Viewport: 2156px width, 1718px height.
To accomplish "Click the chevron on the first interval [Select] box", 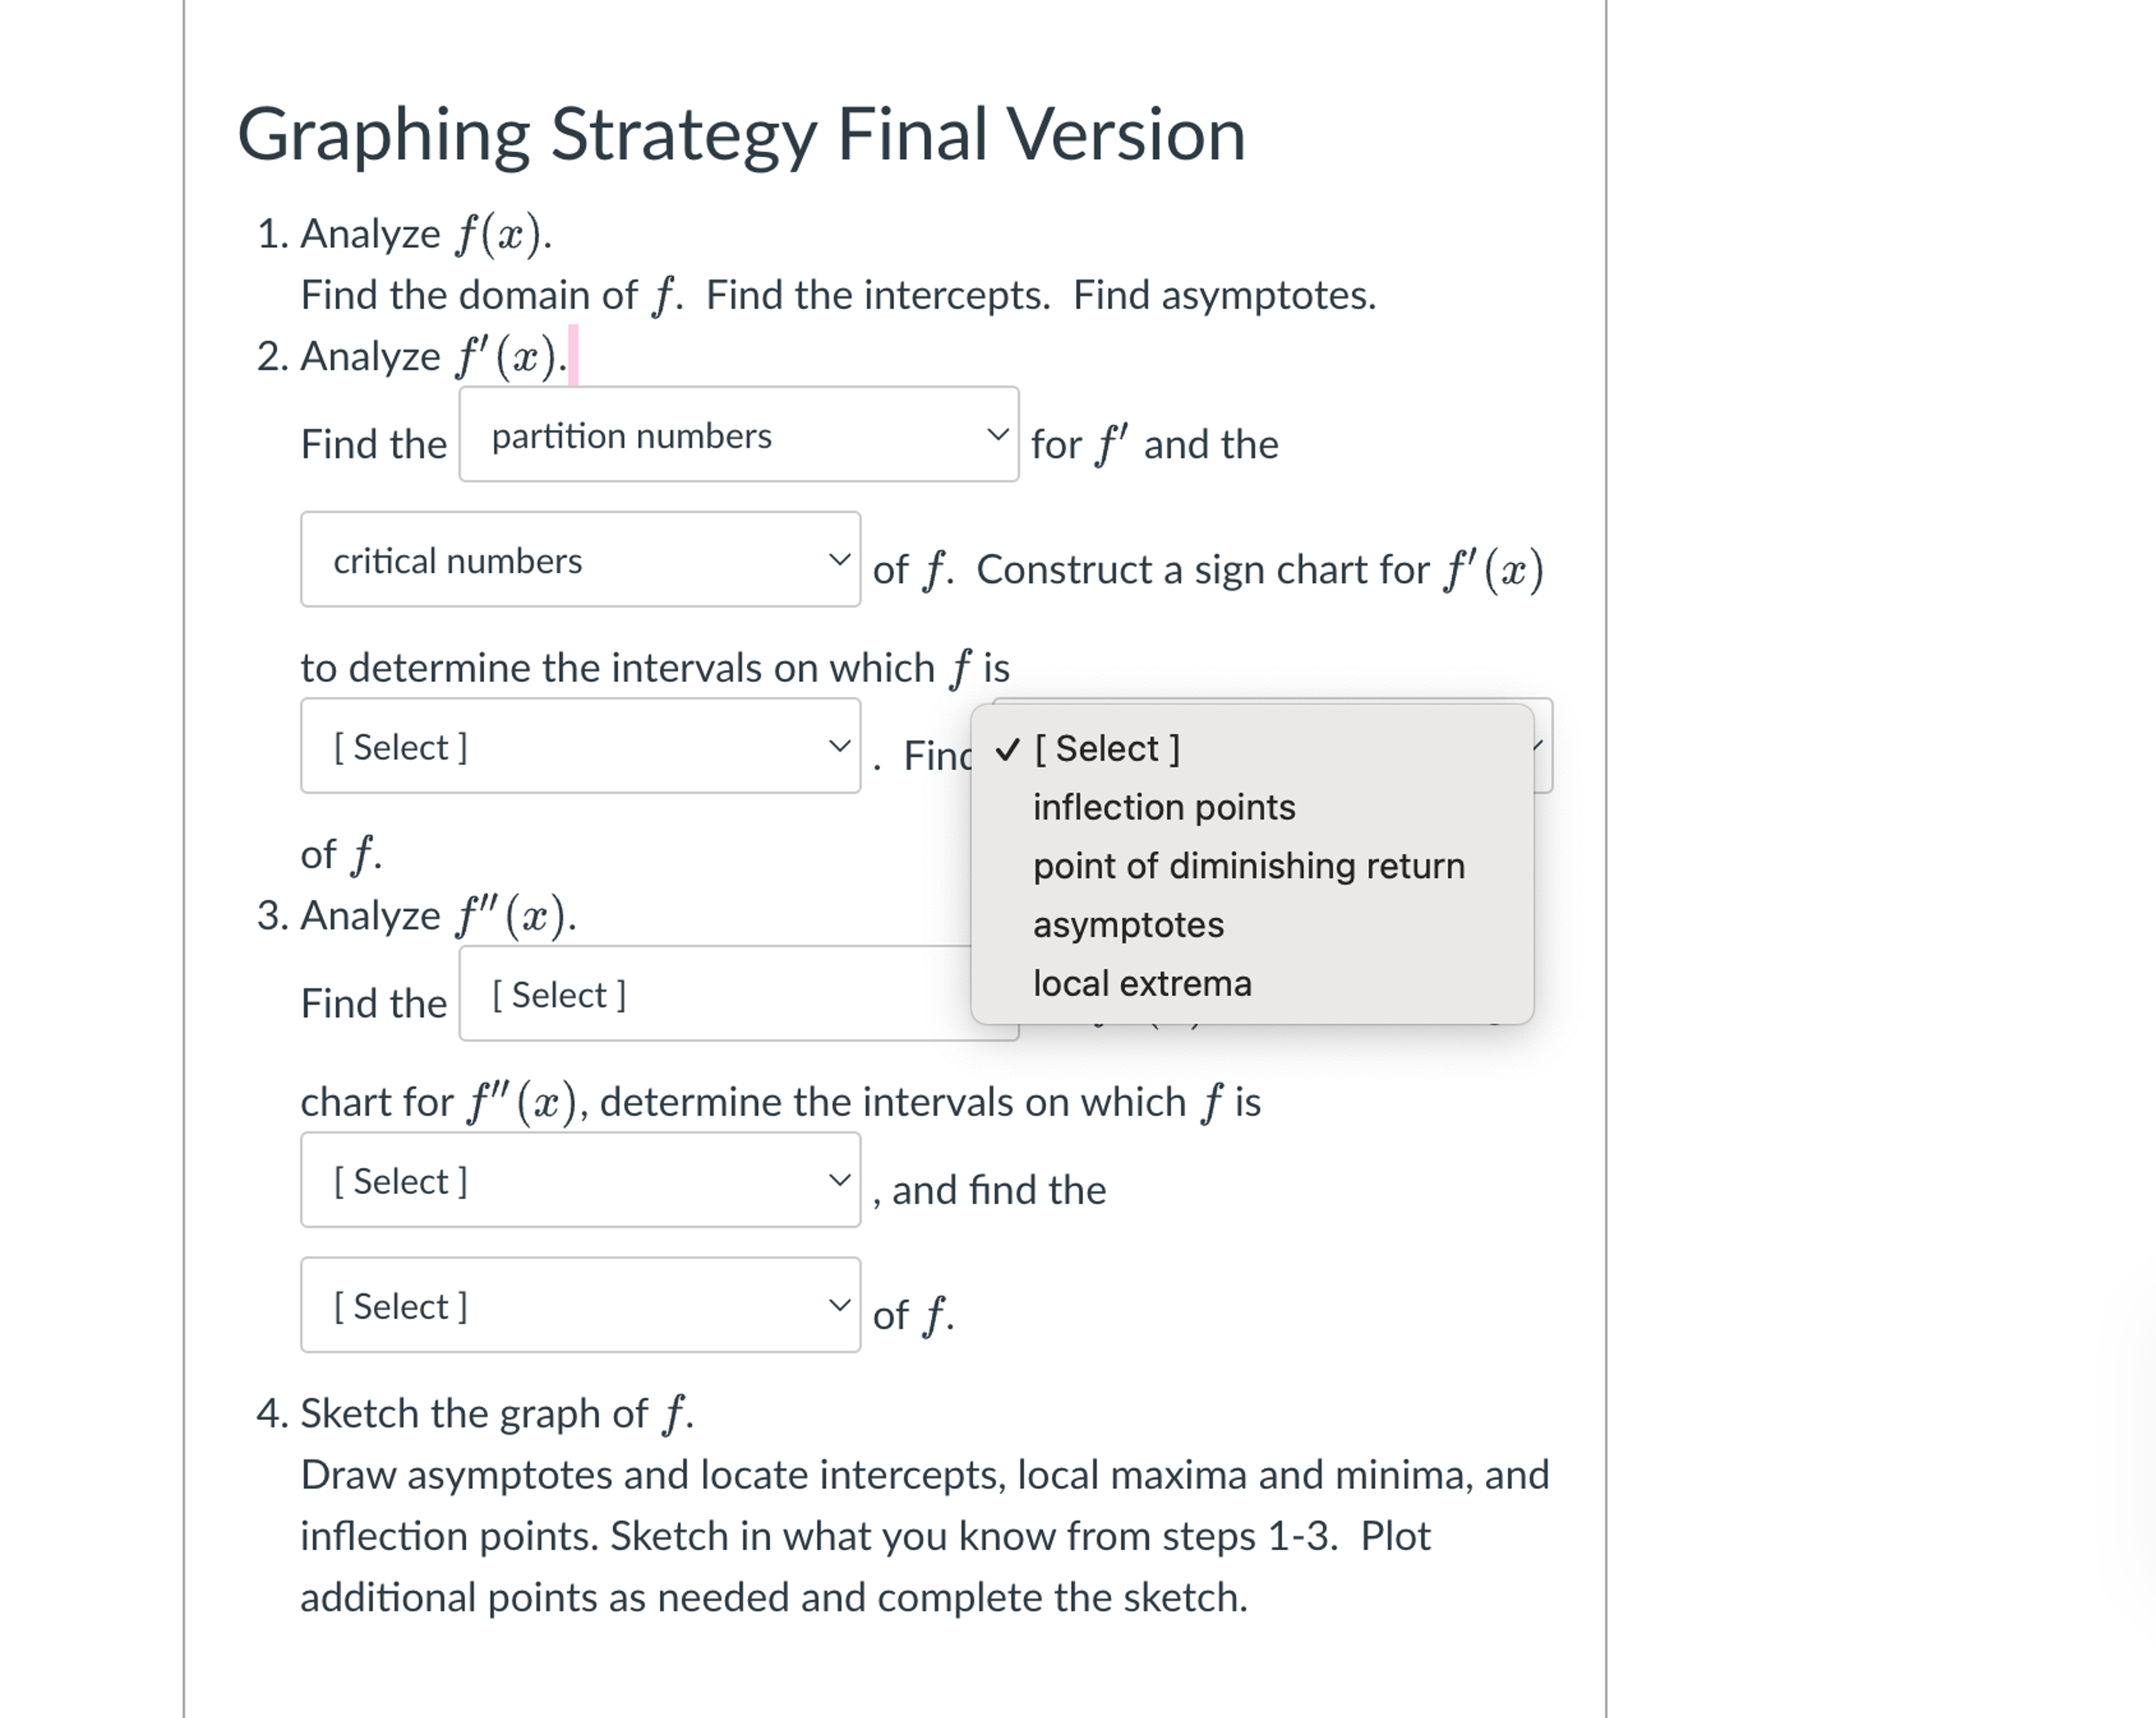I will click(x=840, y=744).
